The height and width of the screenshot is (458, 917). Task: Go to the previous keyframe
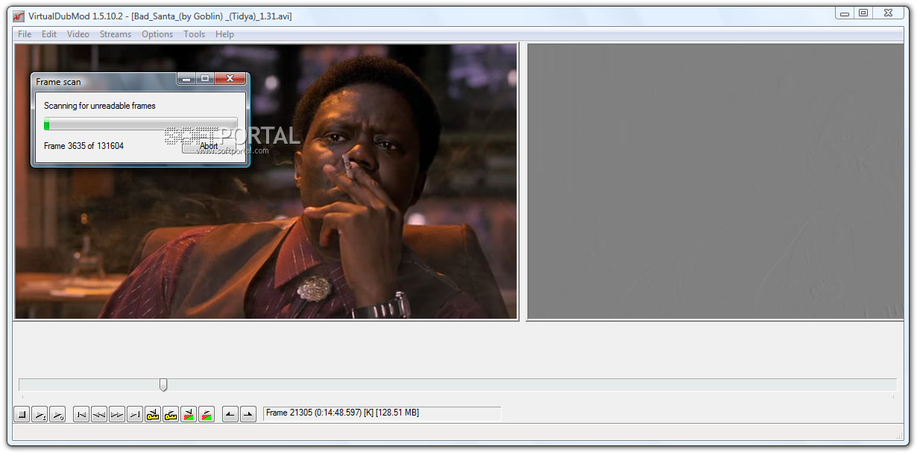click(153, 415)
